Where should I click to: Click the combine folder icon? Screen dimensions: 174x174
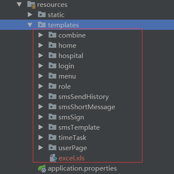pyautogui.click(x=52, y=35)
